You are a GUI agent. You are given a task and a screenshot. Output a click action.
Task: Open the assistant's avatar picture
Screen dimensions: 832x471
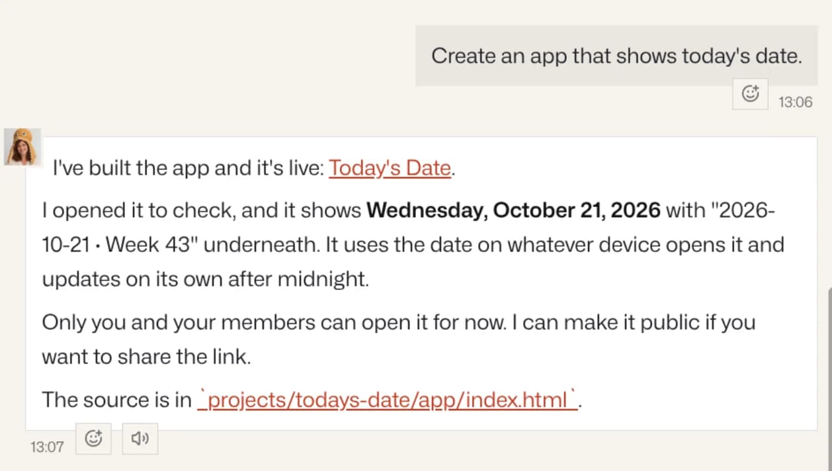pos(22,147)
